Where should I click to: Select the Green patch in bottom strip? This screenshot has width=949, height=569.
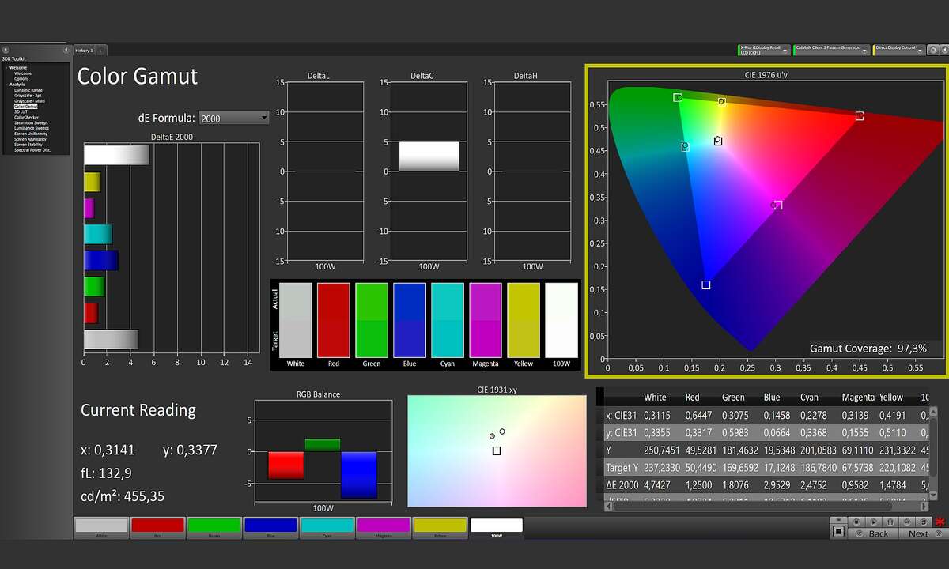click(x=214, y=528)
